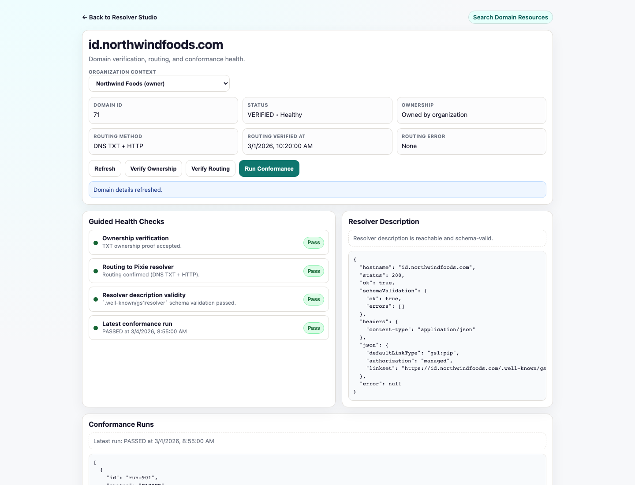Click the status dot beside Resolver description validity
Screen dimensions: 635x485
click(96, 299)
